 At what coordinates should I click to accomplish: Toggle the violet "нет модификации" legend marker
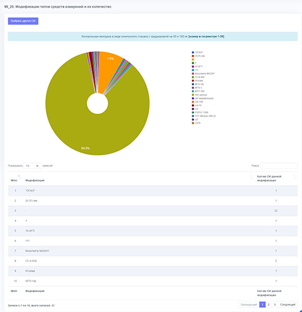(193, 99)
